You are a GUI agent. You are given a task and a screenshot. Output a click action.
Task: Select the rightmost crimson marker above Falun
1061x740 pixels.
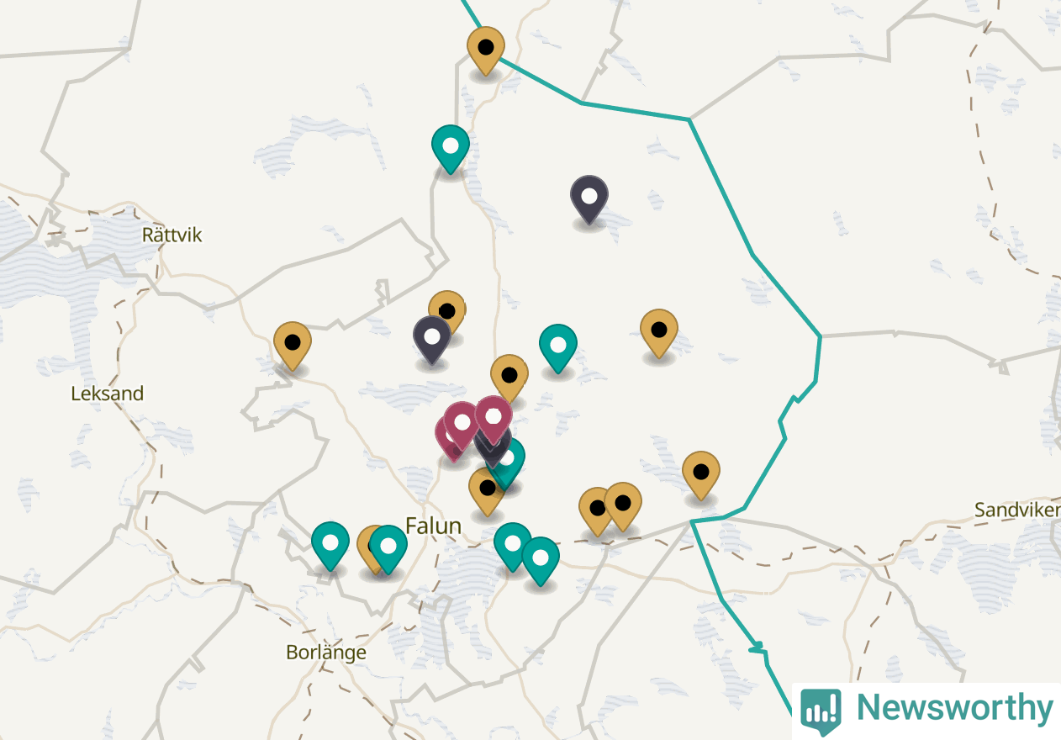494,419
